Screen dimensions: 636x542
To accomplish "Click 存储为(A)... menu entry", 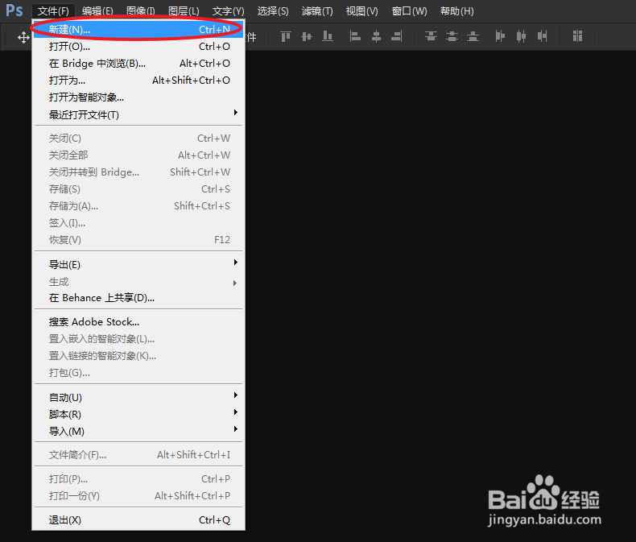I will 138,206.
